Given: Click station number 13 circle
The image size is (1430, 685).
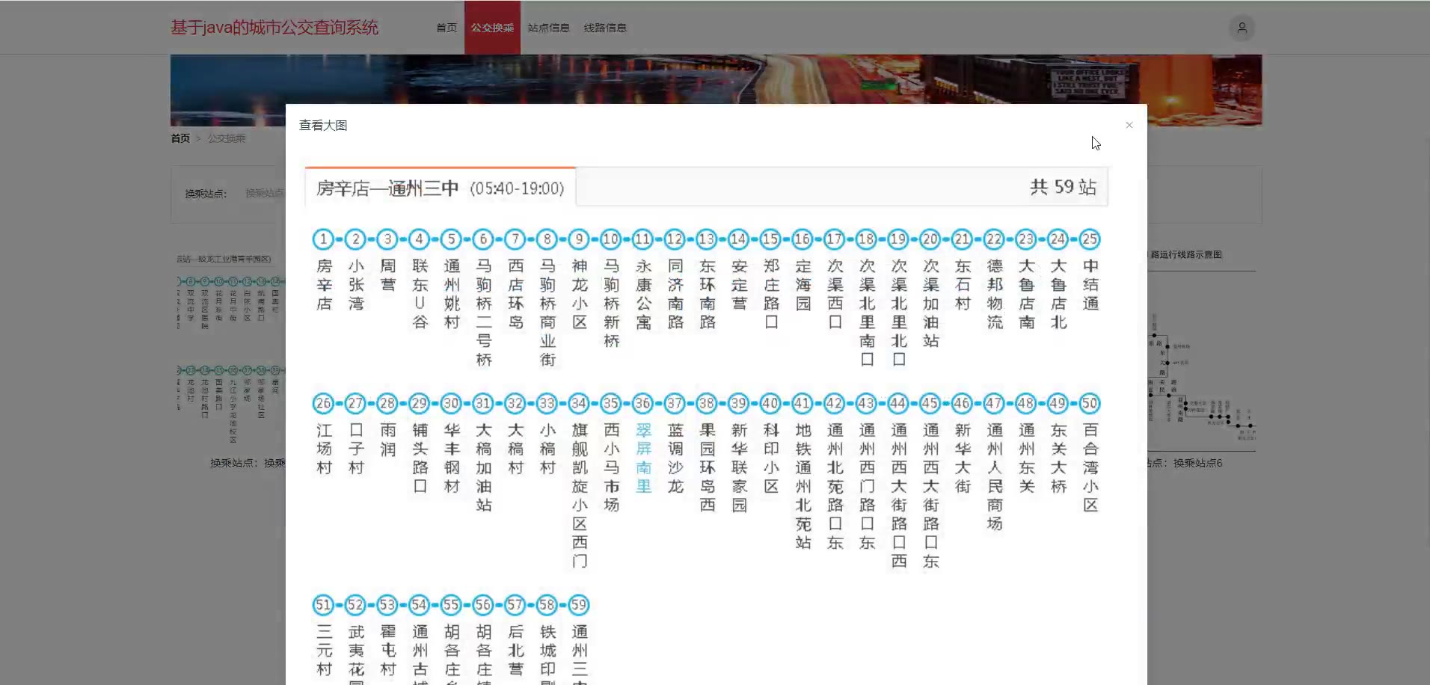Looking at the screenshot, I should [706, 239].
